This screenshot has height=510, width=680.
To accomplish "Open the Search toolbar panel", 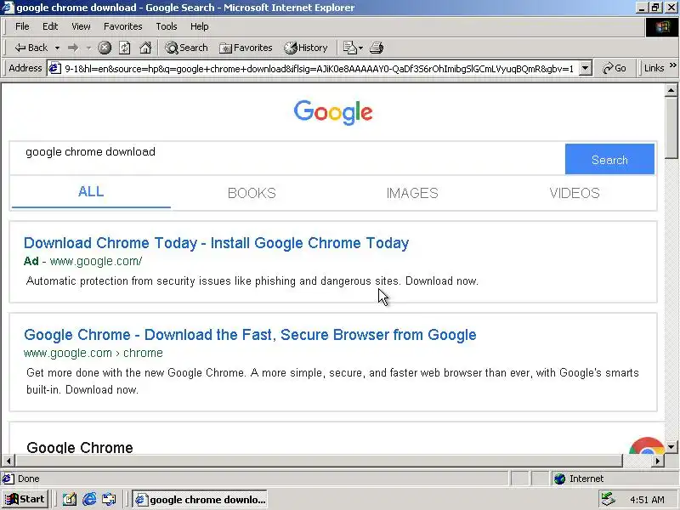I will click(186, 48).
